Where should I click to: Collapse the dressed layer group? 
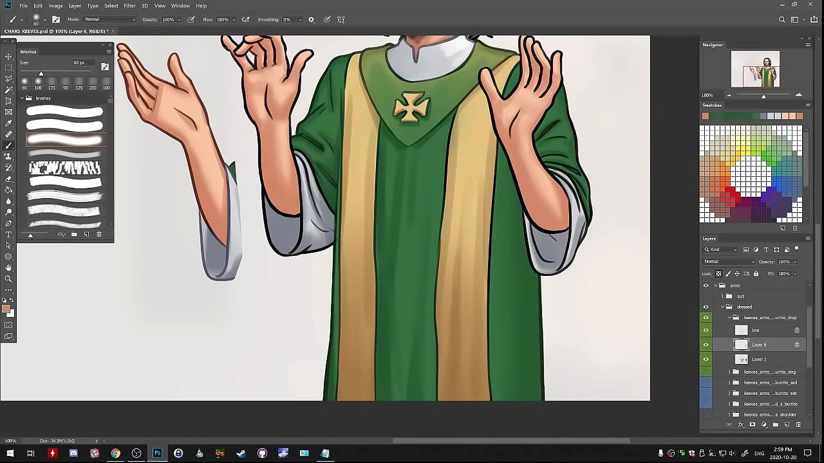(x=722, y=307)
